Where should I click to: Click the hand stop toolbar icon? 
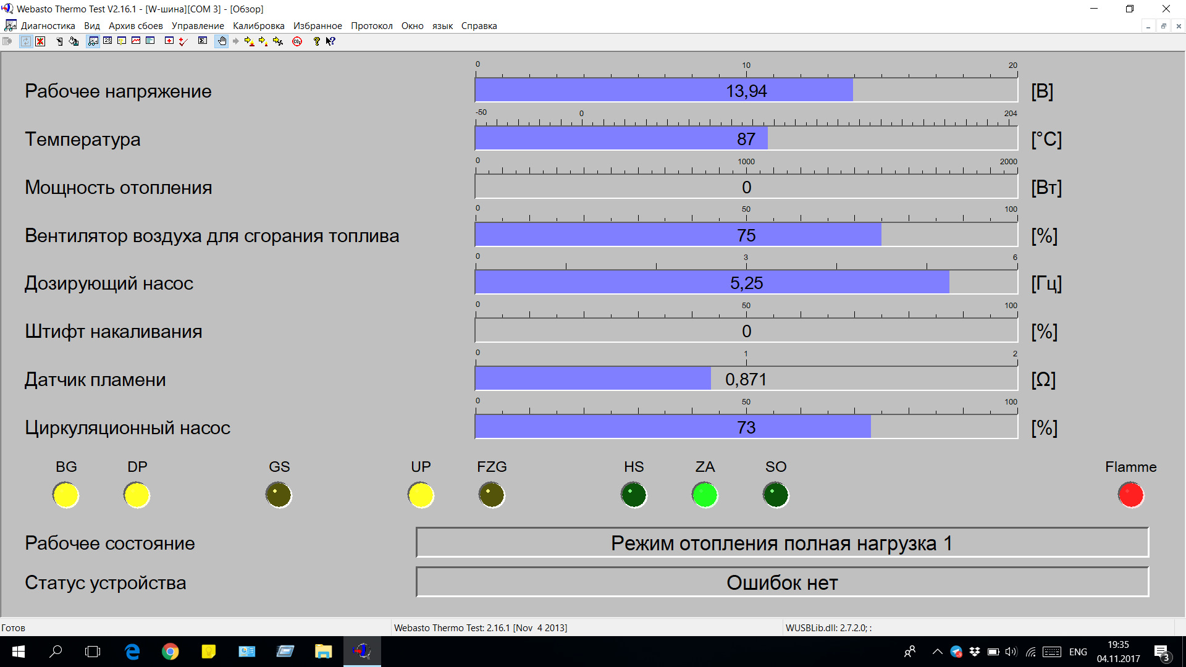(x=222, y=41)
